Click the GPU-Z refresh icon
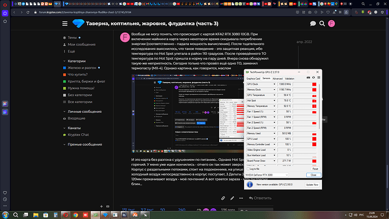The image size is (389, 219). click(x=313, y=78)
